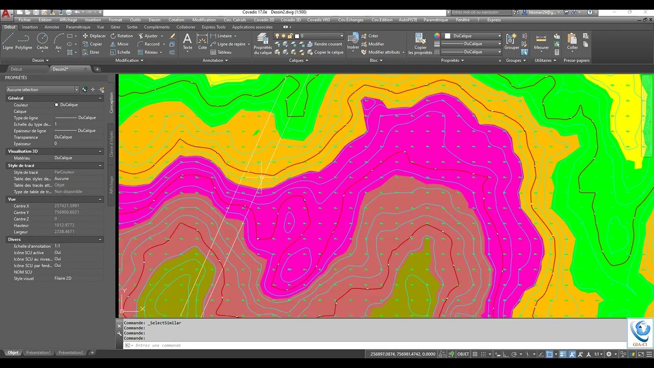Open the AutoPISTE menu

tap(408, 20)
